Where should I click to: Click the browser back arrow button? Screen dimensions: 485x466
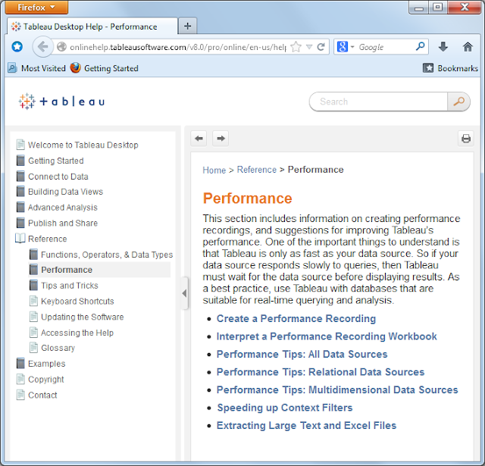42,47
